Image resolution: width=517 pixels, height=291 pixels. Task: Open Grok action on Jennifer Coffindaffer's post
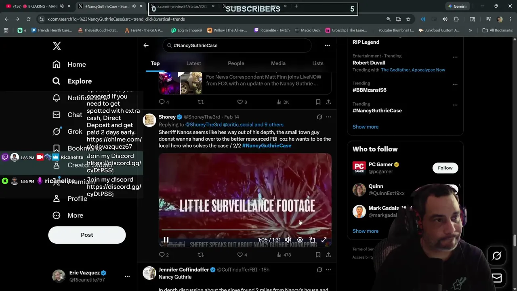click(319, 270)
